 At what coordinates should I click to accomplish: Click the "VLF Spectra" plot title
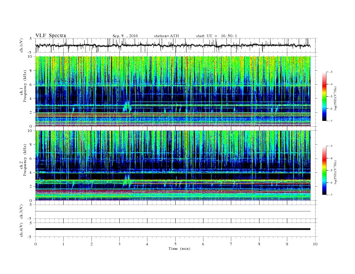[51, 35]
